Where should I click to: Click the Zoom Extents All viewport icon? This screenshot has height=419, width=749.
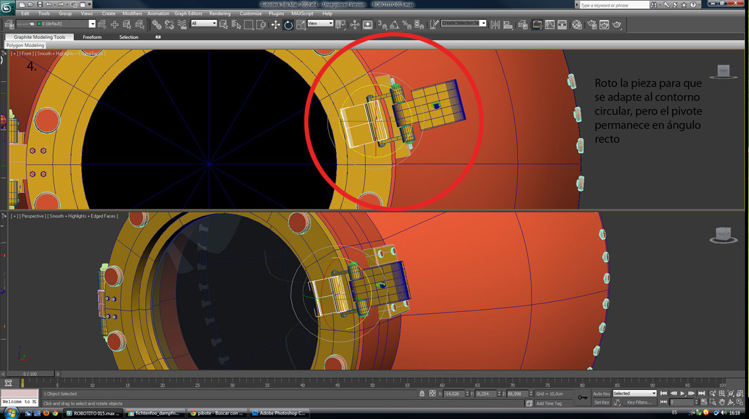740,393
